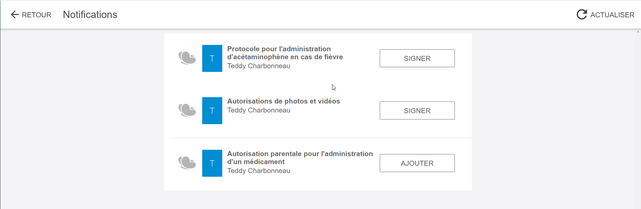This screenshot has height=209, width=641.
Task: Select the blue T avatar in the photos et vidéos row
Action: tap(212, 110)
